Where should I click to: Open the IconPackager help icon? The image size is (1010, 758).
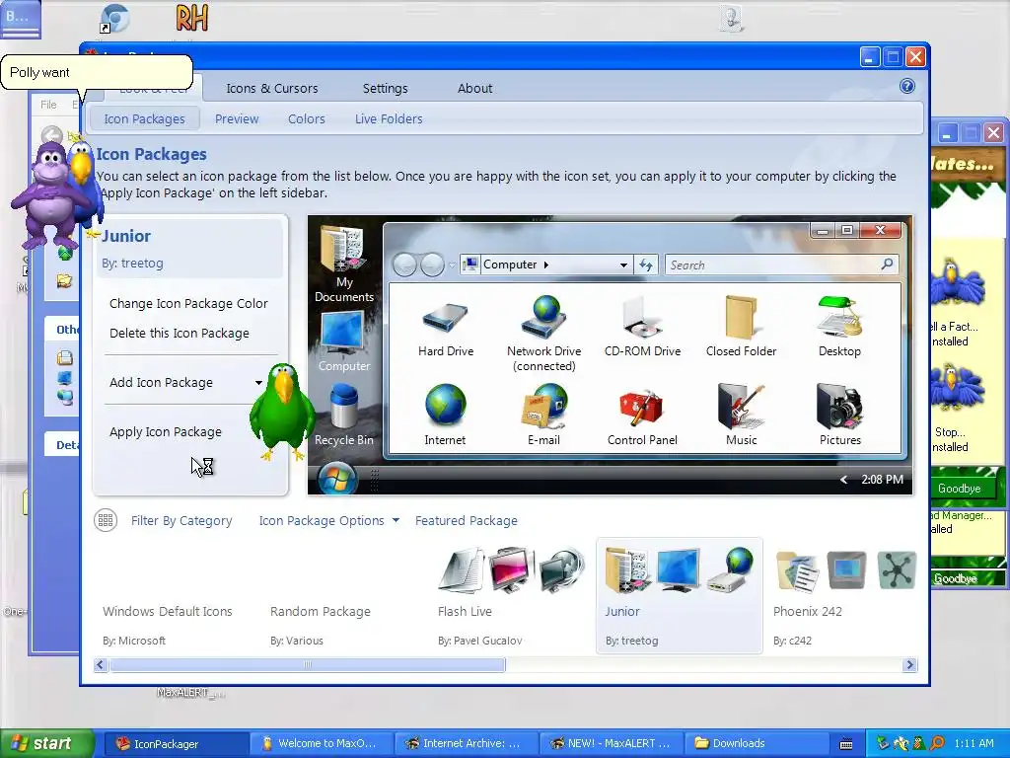[907, 87]
